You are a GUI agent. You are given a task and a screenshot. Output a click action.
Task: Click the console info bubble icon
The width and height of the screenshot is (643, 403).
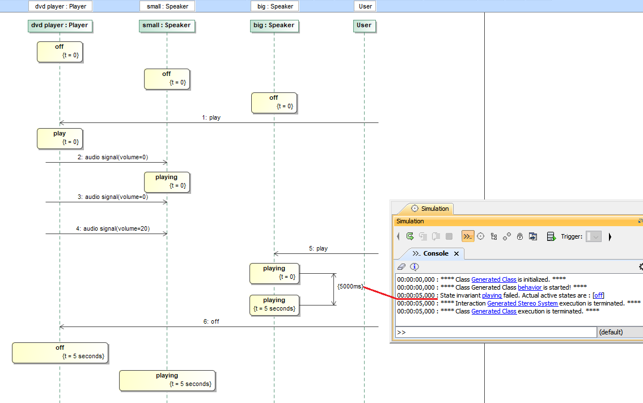tap(414, 266)
